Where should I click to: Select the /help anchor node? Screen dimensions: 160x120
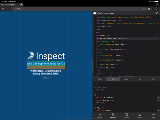pos(108,65)
